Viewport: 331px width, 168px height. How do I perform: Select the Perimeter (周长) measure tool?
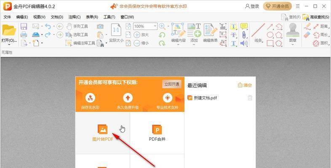(321, 35)
